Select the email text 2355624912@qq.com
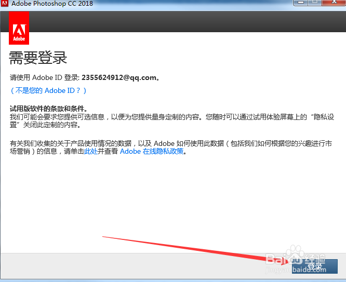The image size is (346, 282). 119,78
